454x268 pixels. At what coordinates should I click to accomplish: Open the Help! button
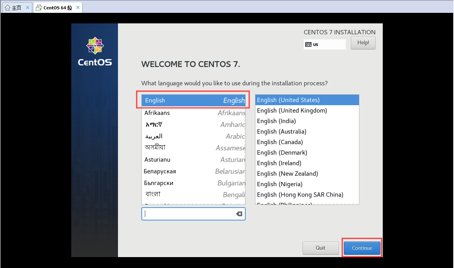click(363, 42)
